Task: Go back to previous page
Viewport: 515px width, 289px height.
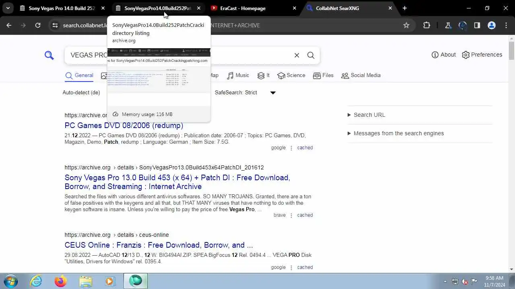Action: [9, 25]
